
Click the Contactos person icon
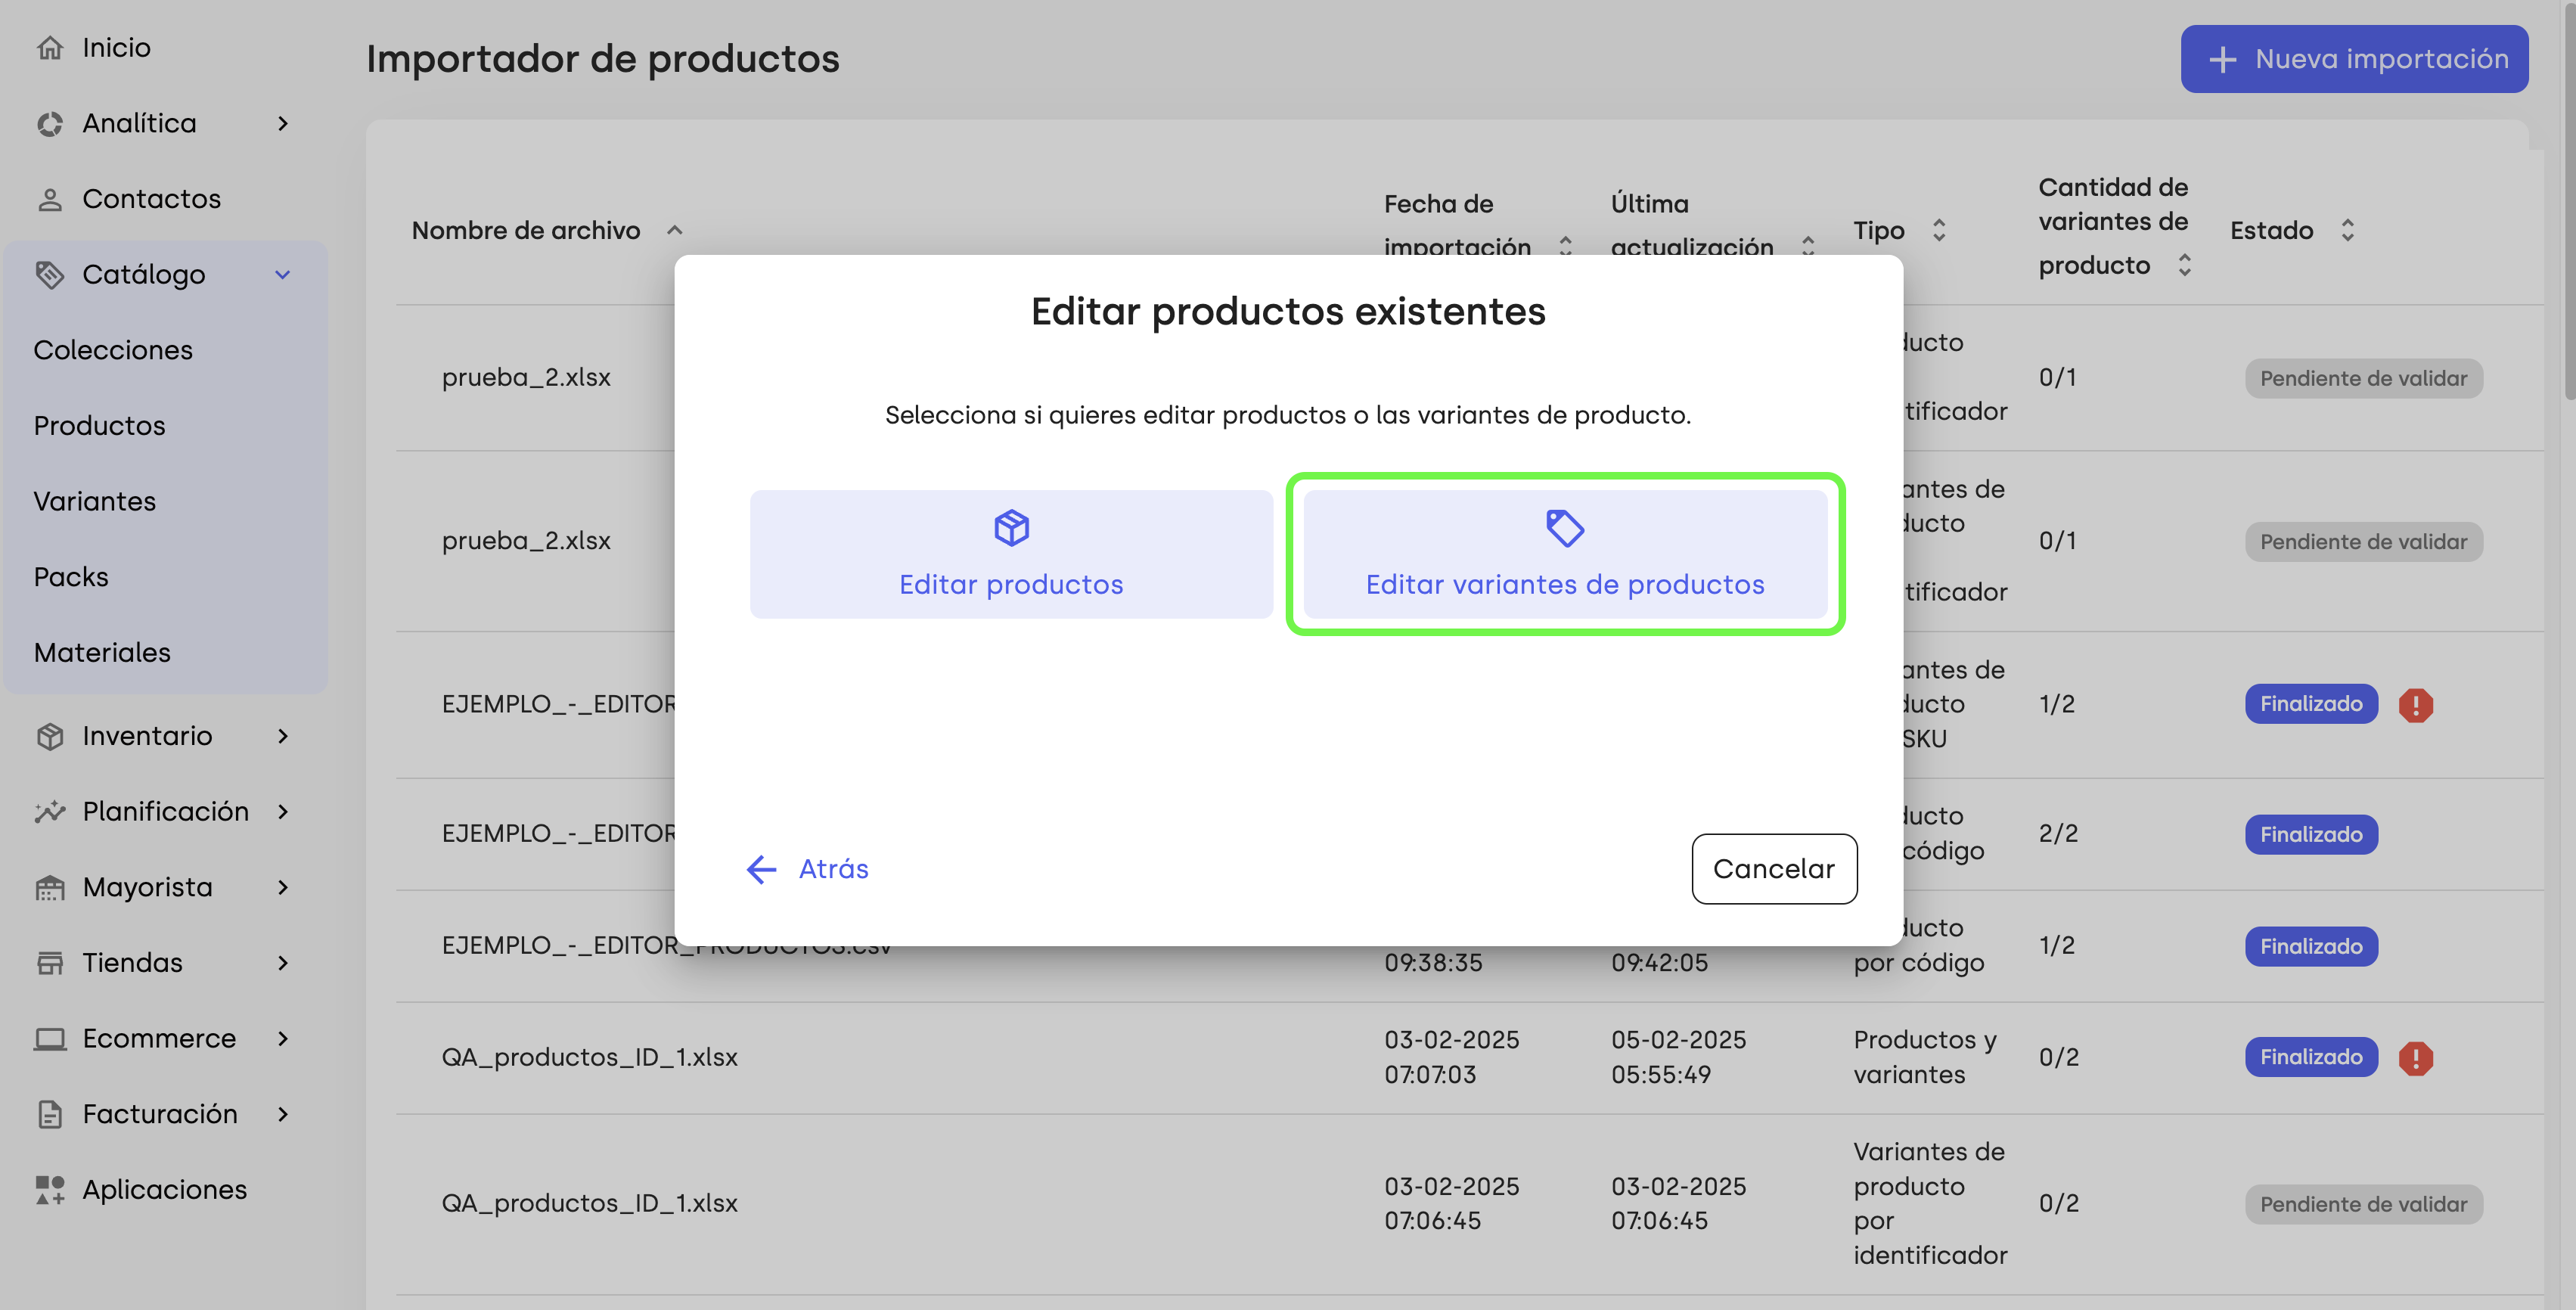click(50, 199)
